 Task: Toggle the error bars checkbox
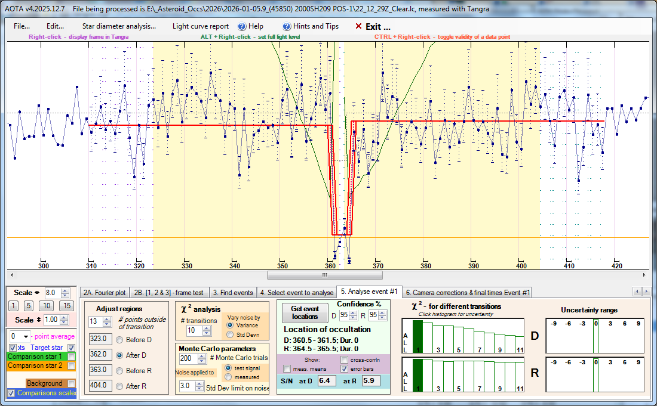coord(345,369)
